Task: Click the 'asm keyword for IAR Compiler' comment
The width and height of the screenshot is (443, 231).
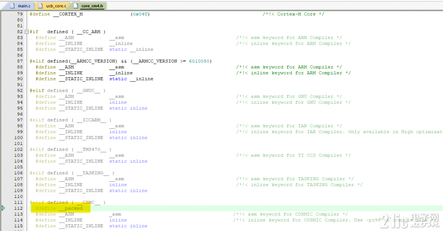Action: click(x=289, y=126)
